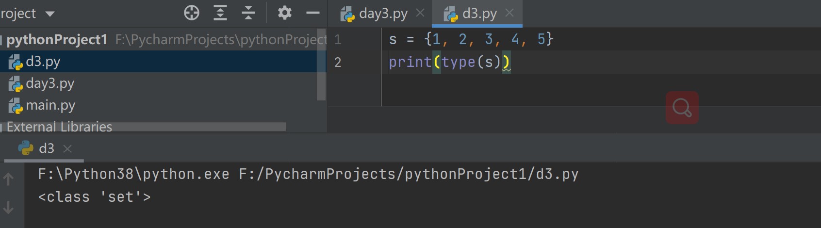Click the red magnifier search overlay icon
The image size is (821, 228).
pyautogui.click(x=682, y=108)
